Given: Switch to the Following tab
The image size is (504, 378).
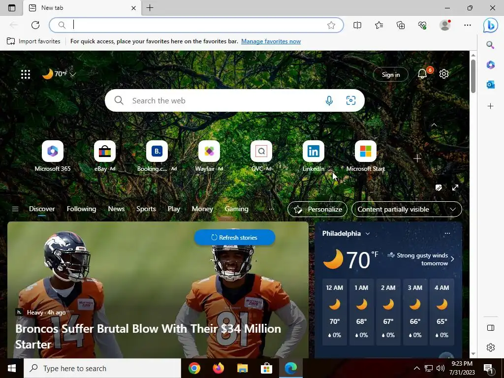Looking at the screenshot, I should (81, 209).
